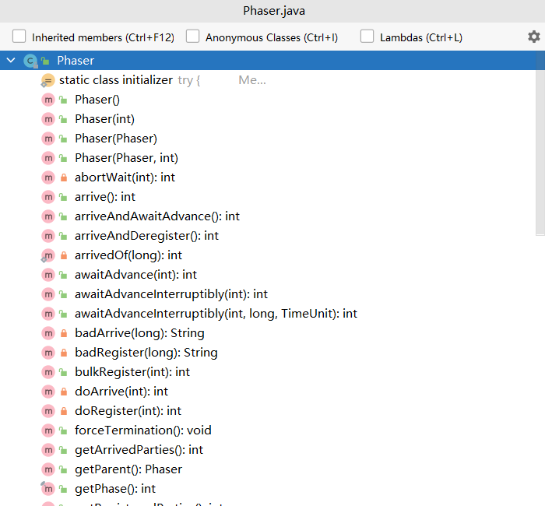Enable the Inherited members checkbox
The width and height of the screenshot is (545, 506).
point(19,37)
